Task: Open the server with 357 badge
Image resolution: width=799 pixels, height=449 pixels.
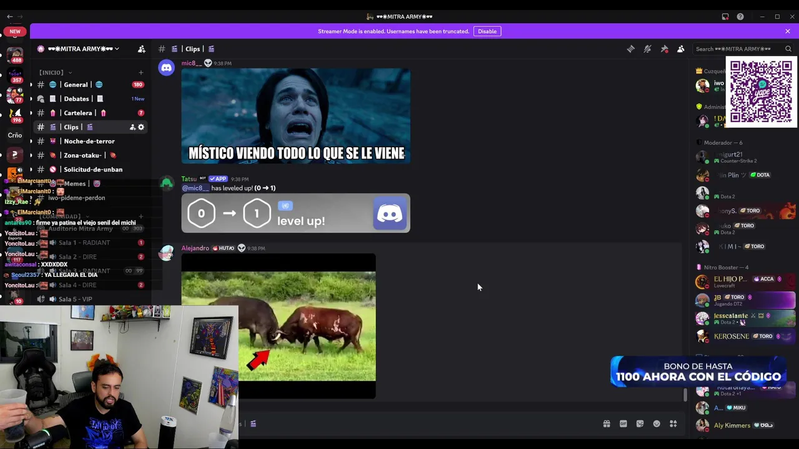Action: [x=15, y=74]
